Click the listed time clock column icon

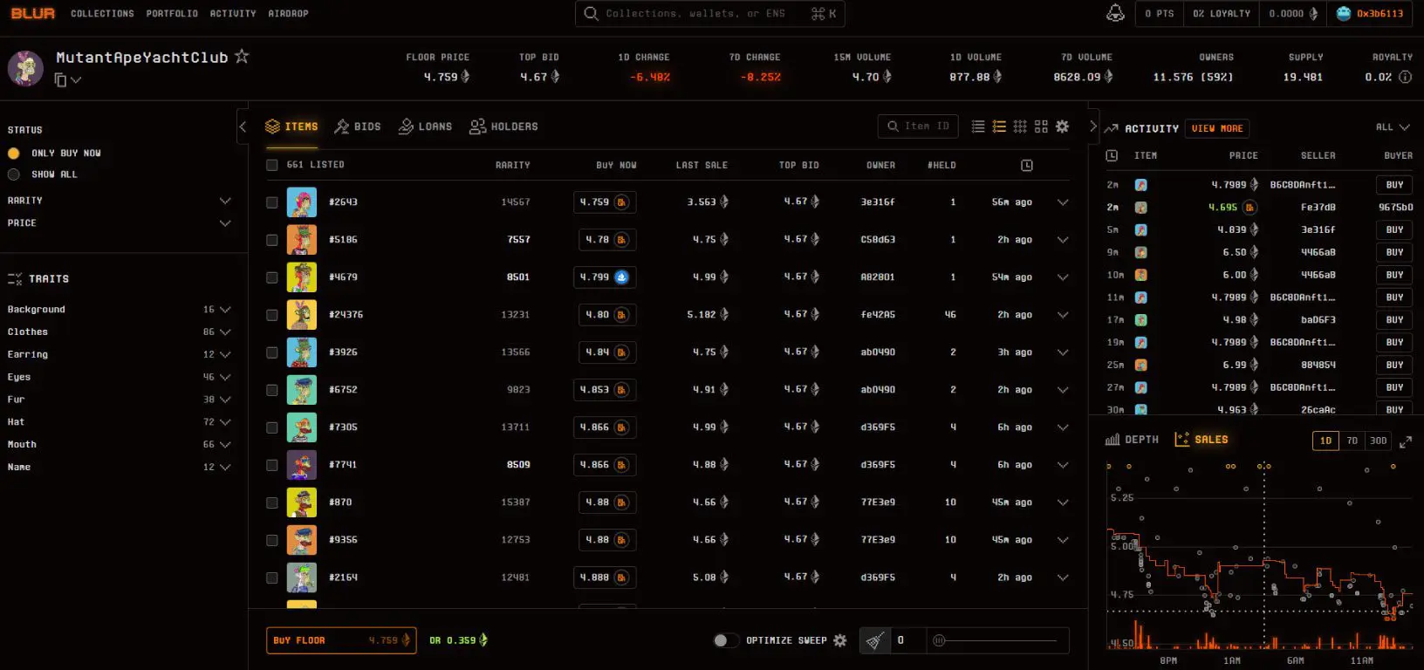[x=1027, y=165]
